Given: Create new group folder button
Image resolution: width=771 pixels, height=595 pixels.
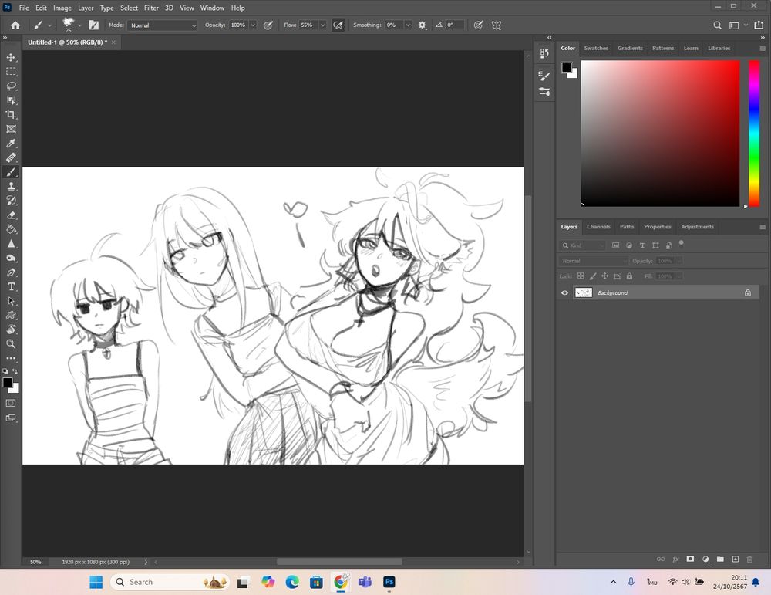Looking at the screenshot, I should click(720, 559).
